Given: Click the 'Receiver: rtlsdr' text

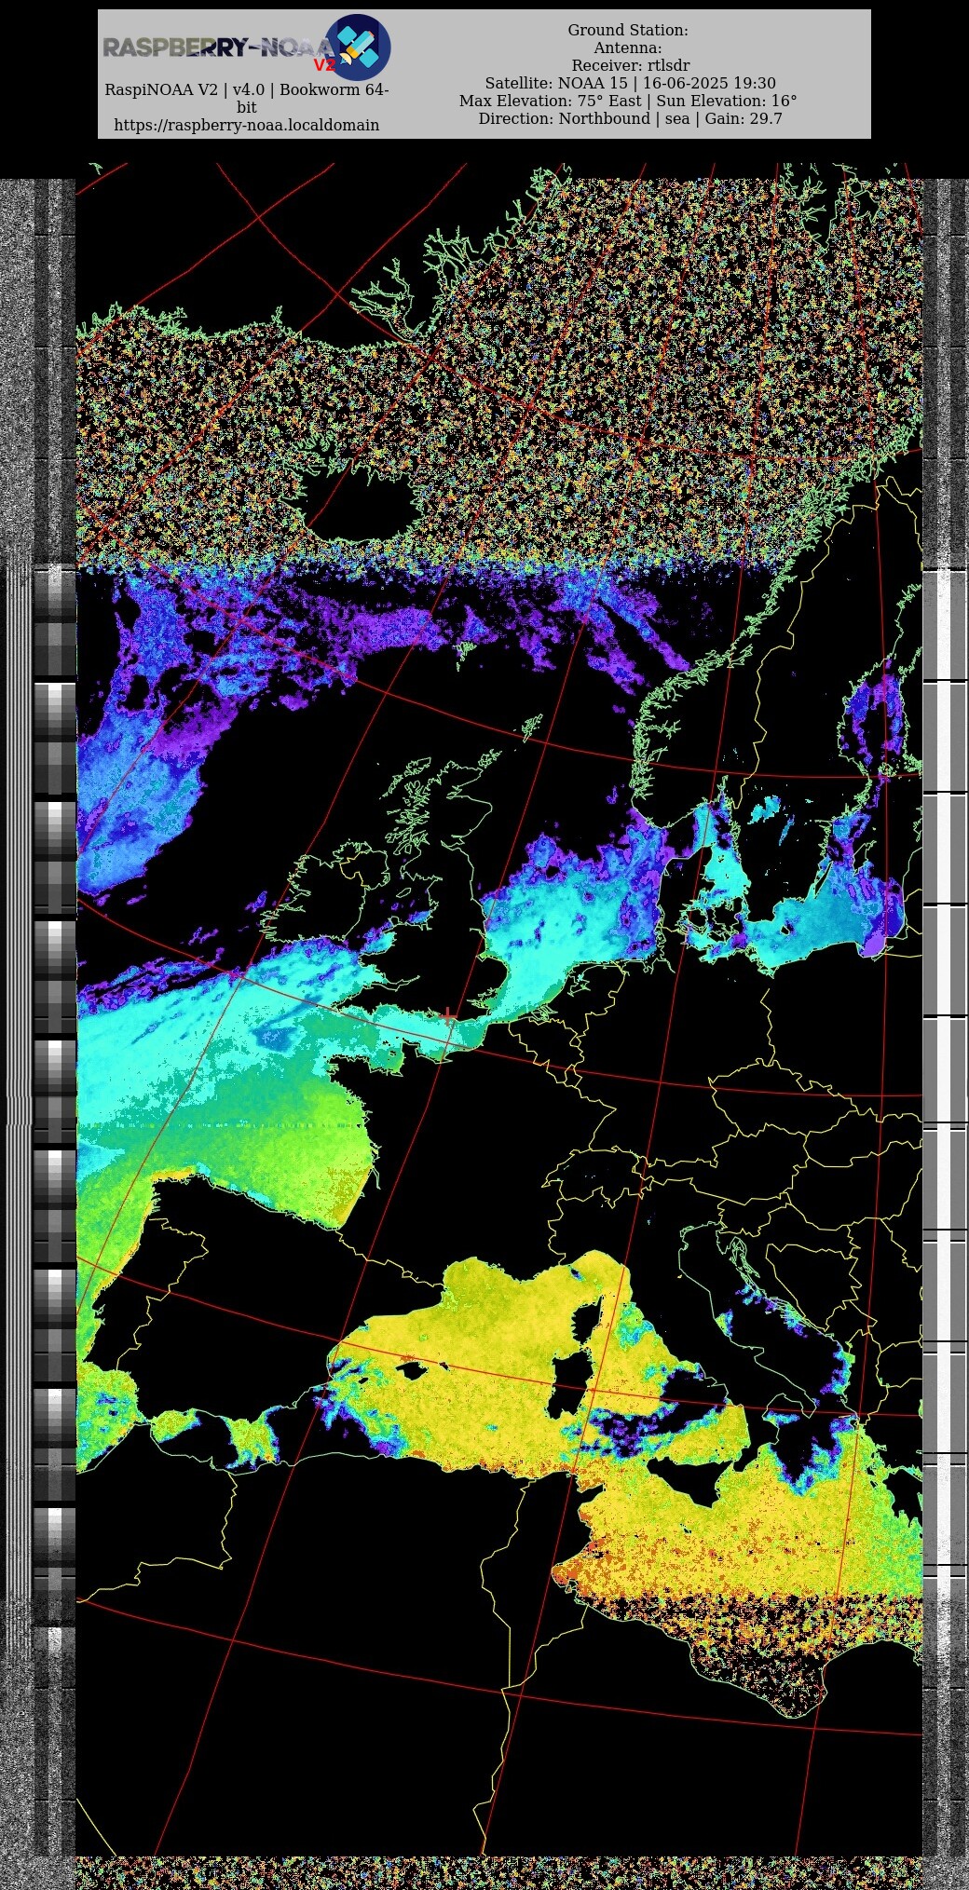Looking at the screenshot, I should [631, 65].
